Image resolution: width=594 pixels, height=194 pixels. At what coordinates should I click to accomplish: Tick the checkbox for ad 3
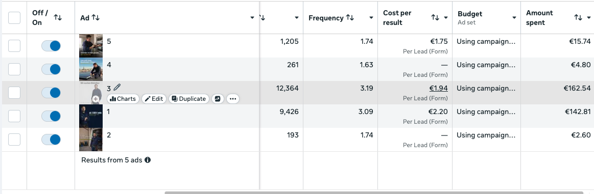[14, 93]
